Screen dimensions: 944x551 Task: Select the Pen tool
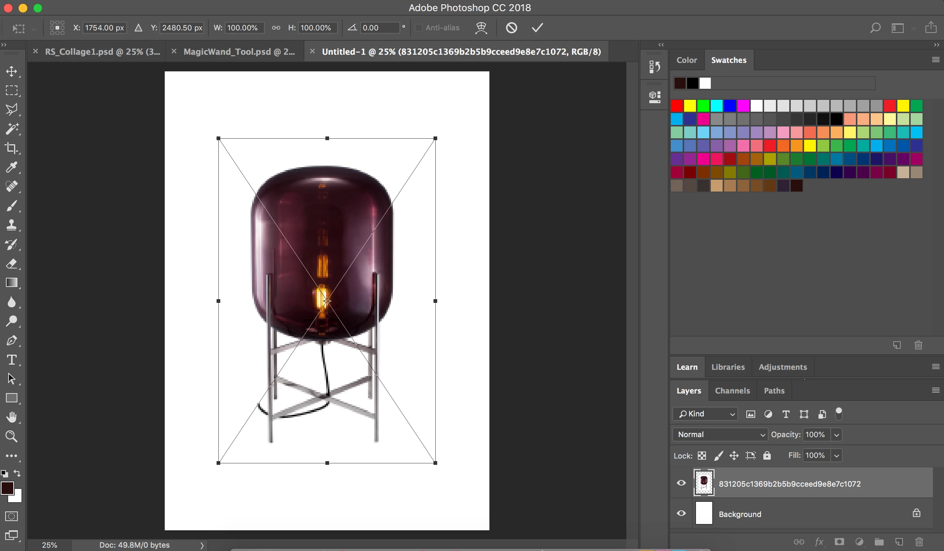[11, 341]
